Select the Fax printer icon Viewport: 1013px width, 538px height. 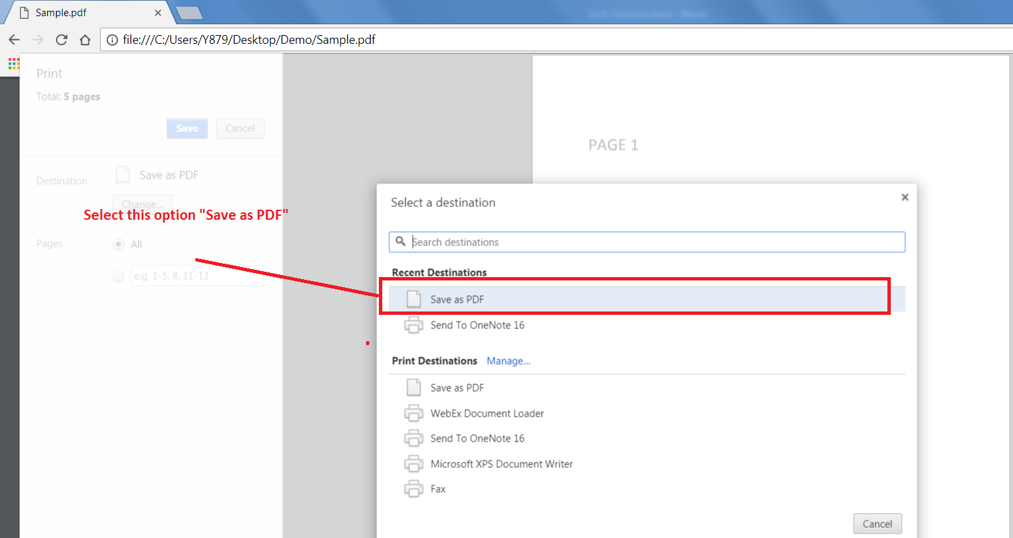[413, 488]
